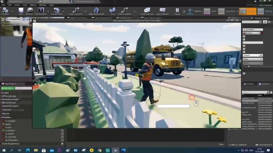The width and height of the screenshot is (273, 153).
Task: Pause the running game simulation
Action: tap(177, 11)
